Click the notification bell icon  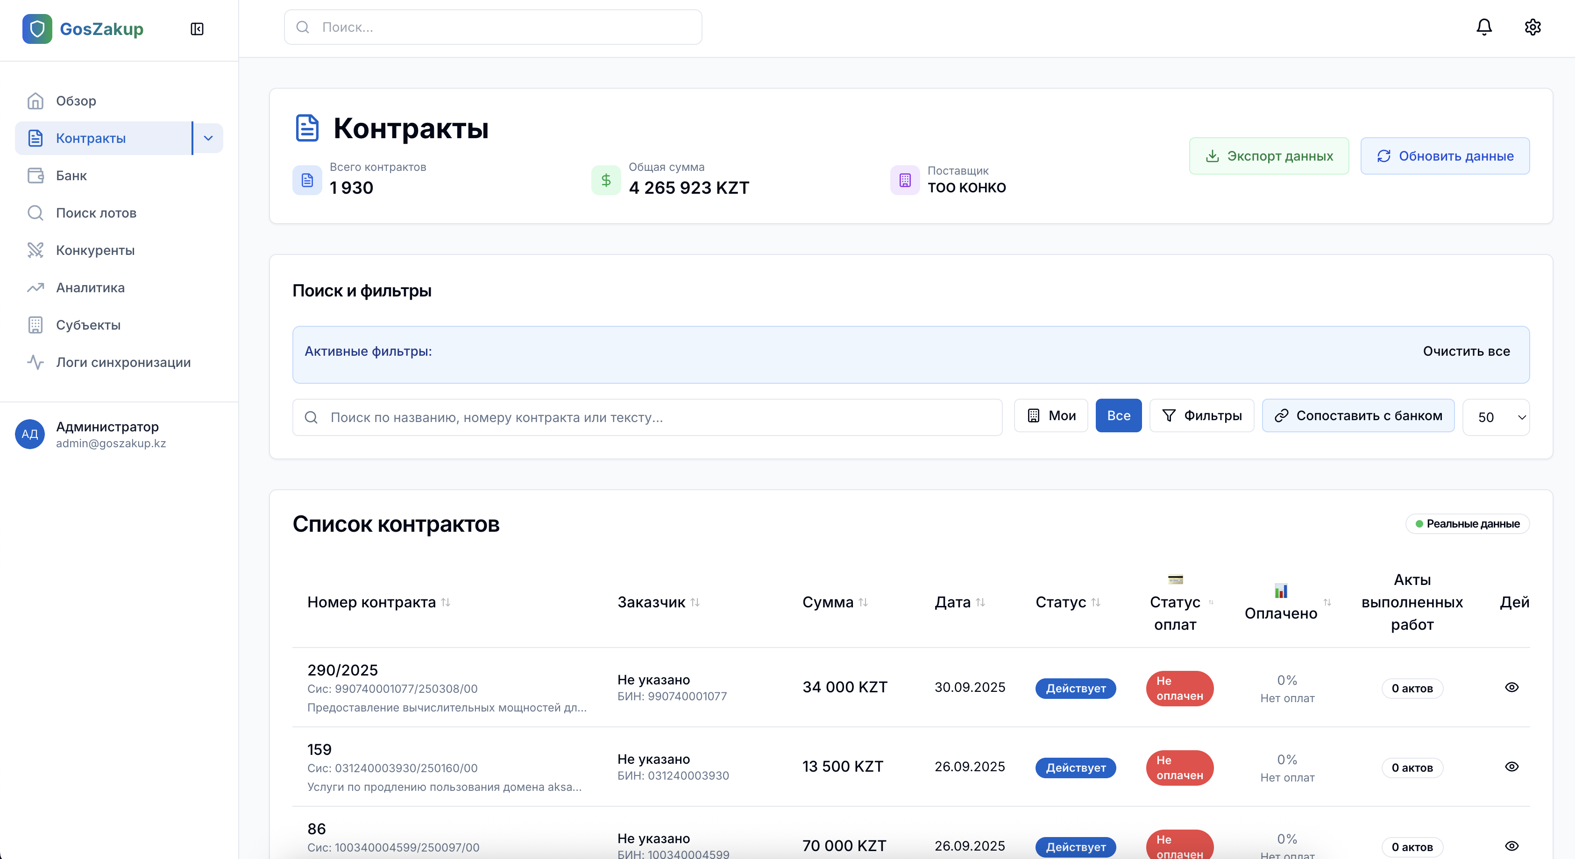pyautogui.click(x=1484, y=27)
